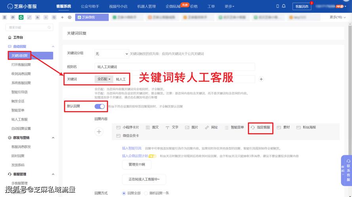Choose the 粉丝海报 reply option

click(x=306, y=128)
